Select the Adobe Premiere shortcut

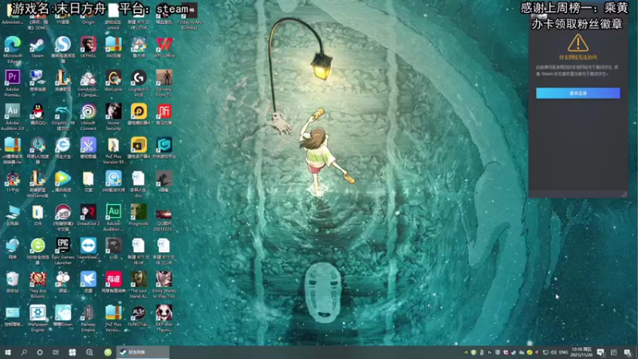(x=13, y=77)
